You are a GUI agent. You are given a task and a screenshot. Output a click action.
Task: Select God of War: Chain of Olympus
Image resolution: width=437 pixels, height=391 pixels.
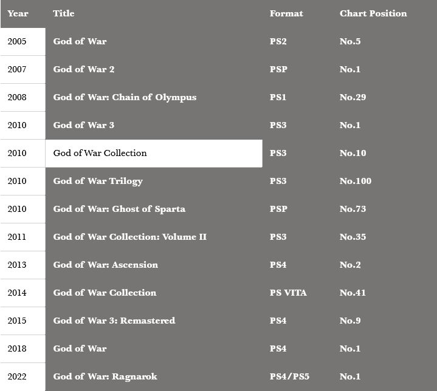coord(125,97)
